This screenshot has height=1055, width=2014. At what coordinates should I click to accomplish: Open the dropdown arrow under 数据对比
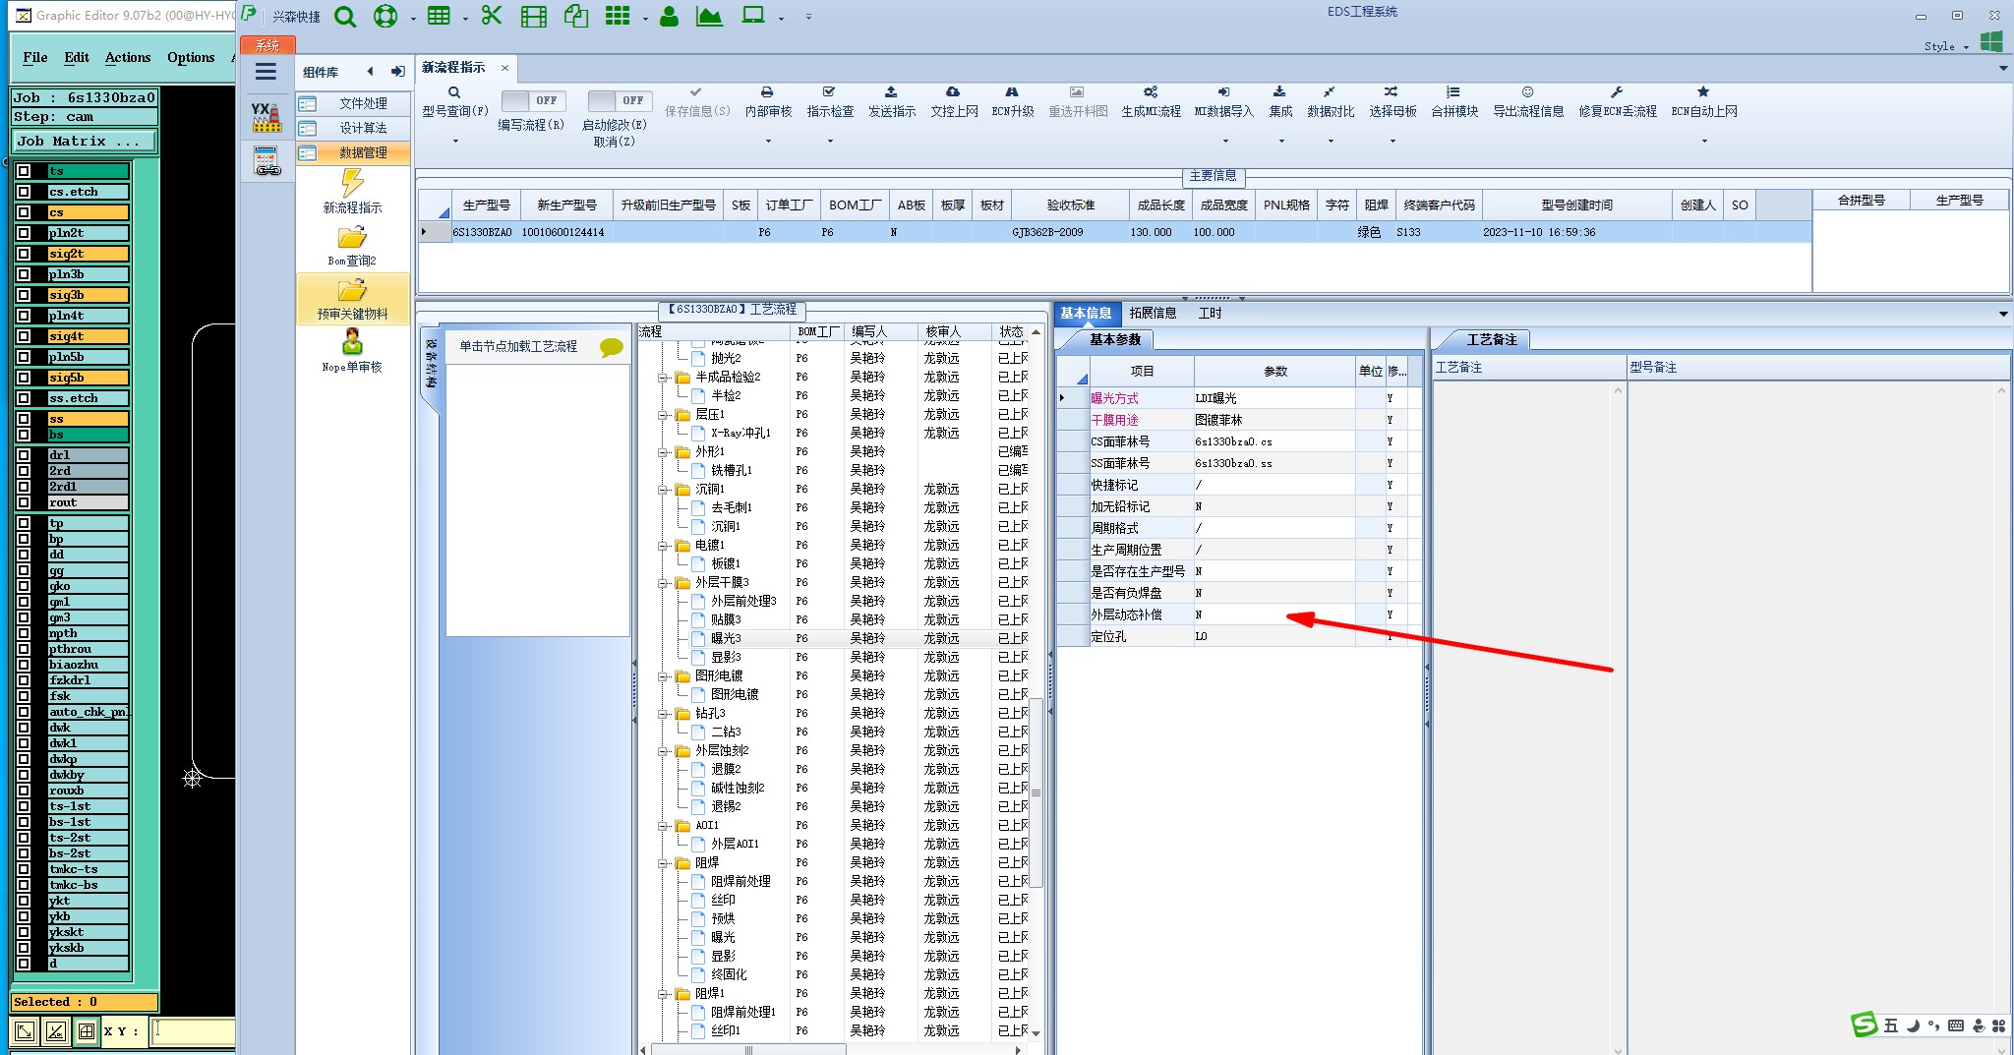pyautogui.click(x=1331, y=142)
